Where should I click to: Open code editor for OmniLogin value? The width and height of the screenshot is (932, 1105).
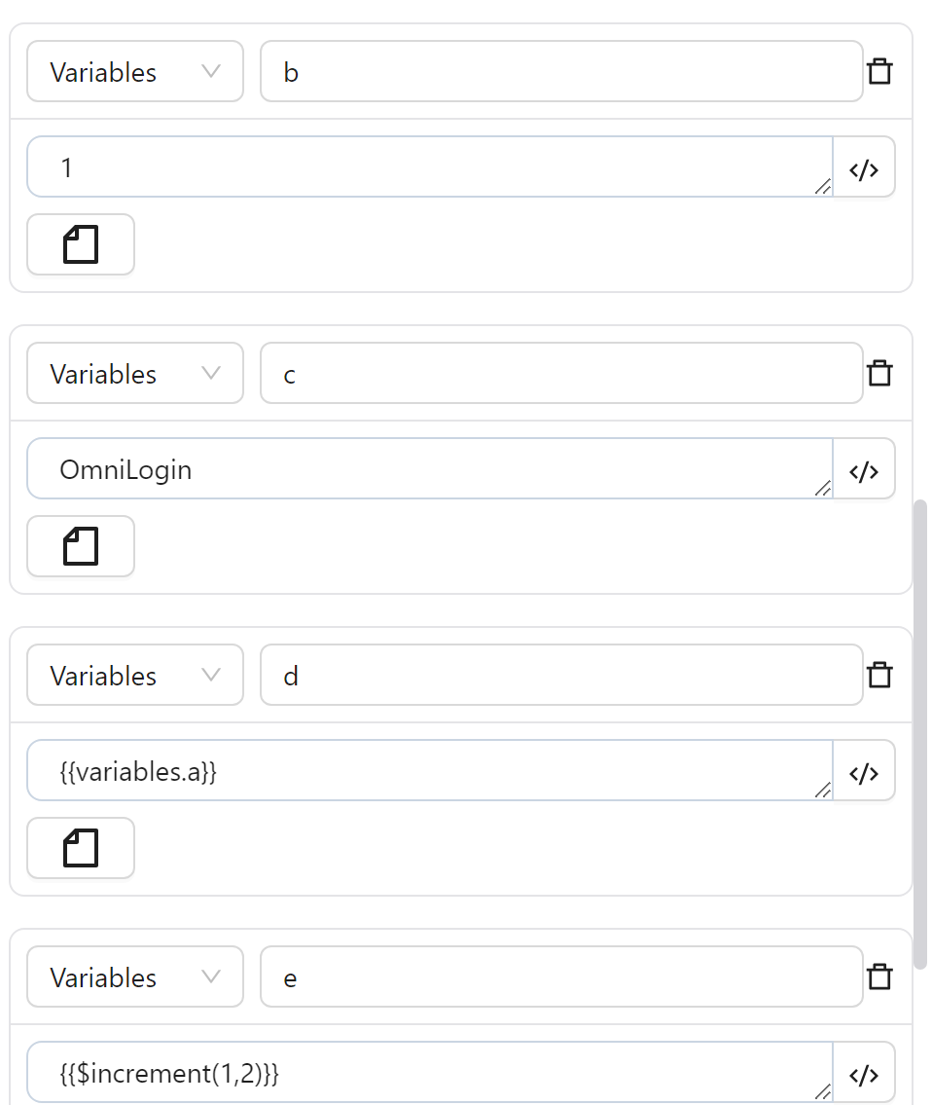(x=864, y=469)
